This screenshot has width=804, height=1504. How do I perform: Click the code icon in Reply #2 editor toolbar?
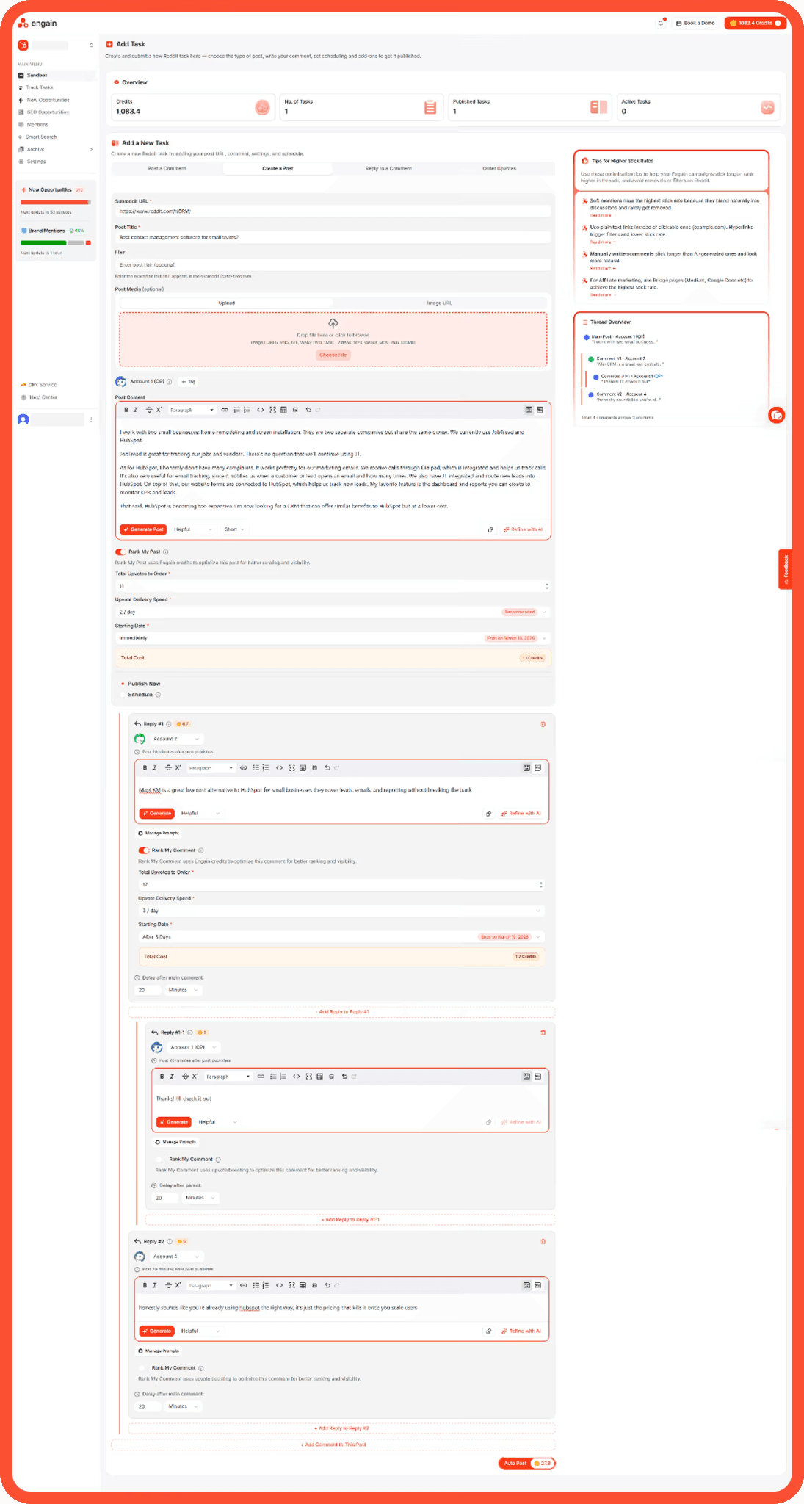click(279, 1285)
